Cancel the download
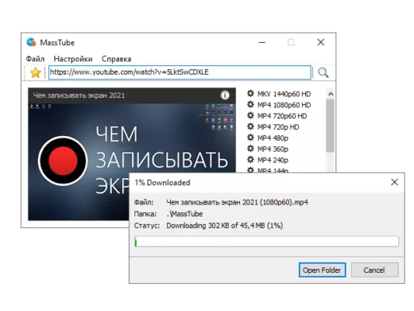Screen dimensions: 414x311 374,270
